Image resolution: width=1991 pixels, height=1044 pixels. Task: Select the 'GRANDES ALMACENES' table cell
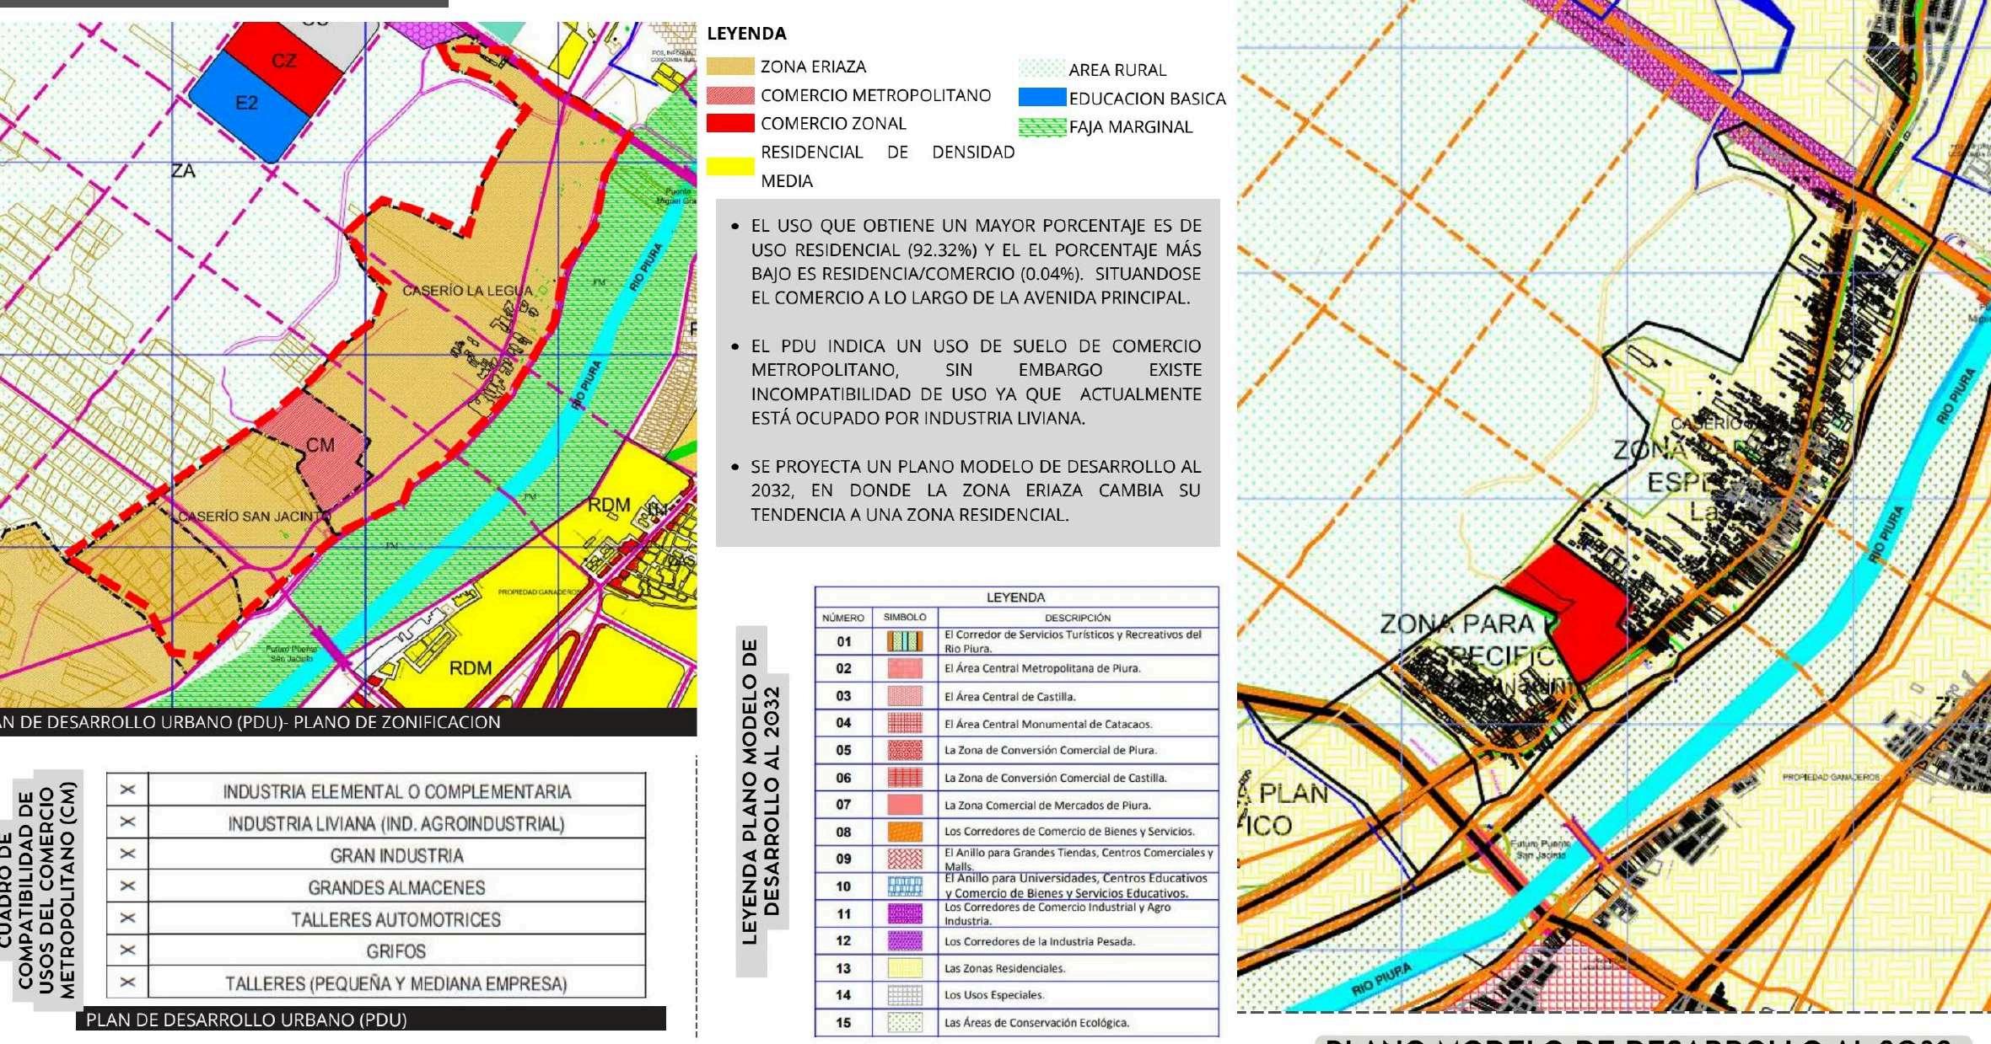pos(396,887)
